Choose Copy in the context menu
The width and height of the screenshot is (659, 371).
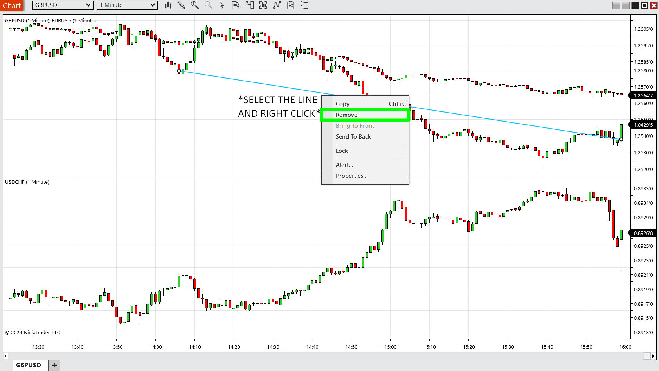(x=342, y=104)
